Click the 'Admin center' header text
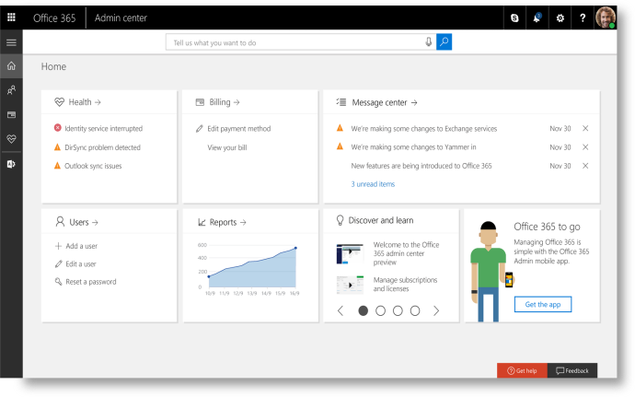This screenshot has width=635, height=397. pos(121,18)
